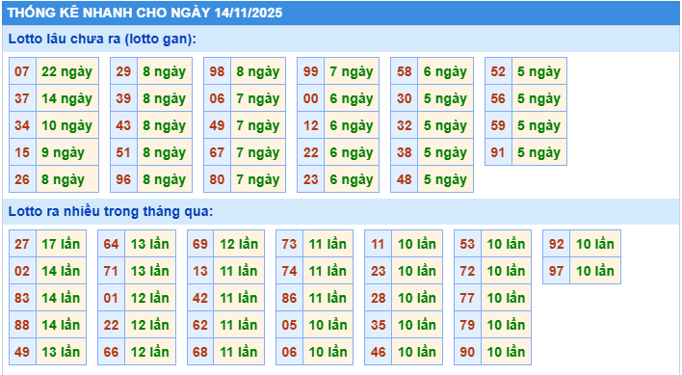Click lotto number 12

pos(310,125)
